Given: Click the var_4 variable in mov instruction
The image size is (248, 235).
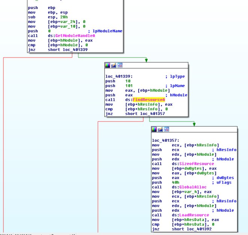Looking at the screenshot, I should (181, 192).
